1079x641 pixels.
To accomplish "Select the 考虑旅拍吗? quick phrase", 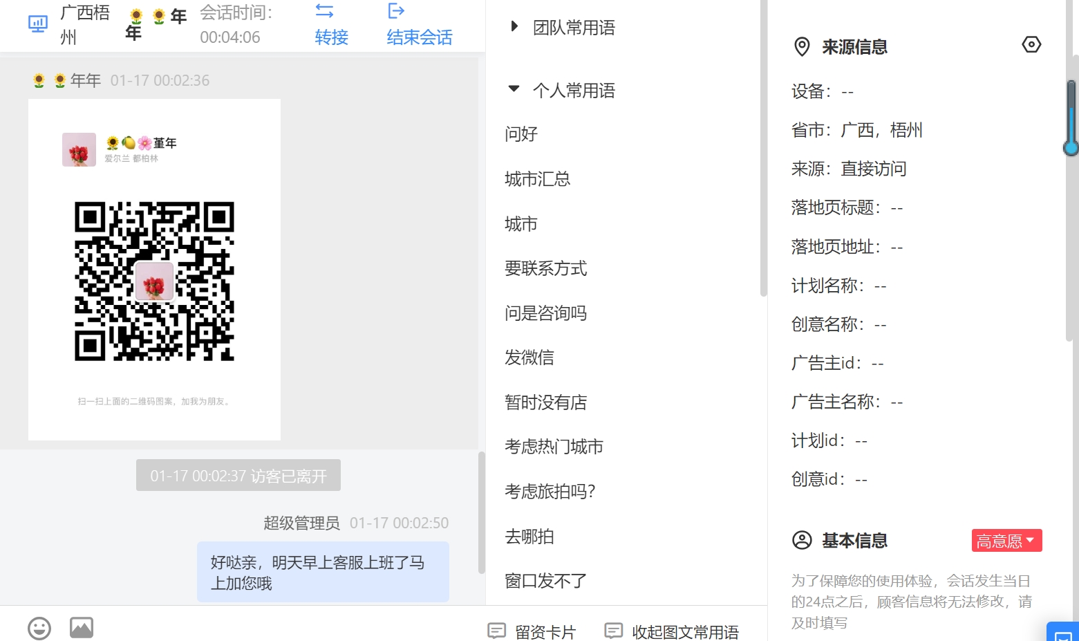I will click(550, 492).
